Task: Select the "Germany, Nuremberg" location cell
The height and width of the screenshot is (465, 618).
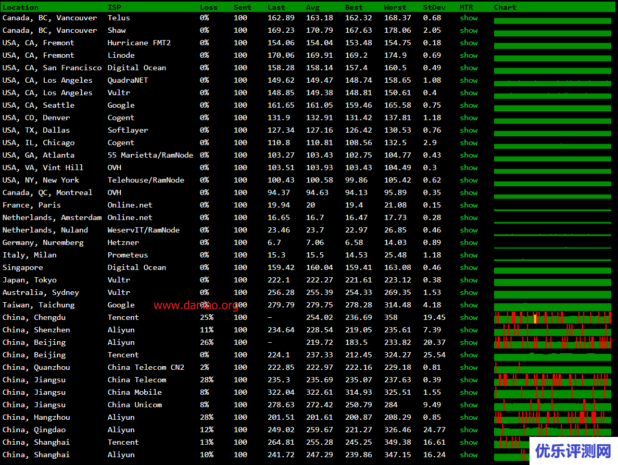Action: point(43,242)
